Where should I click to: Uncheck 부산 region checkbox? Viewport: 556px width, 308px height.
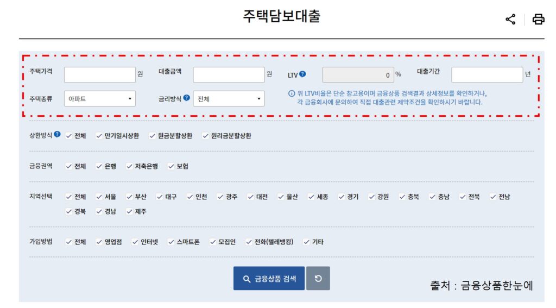[129, 197]
